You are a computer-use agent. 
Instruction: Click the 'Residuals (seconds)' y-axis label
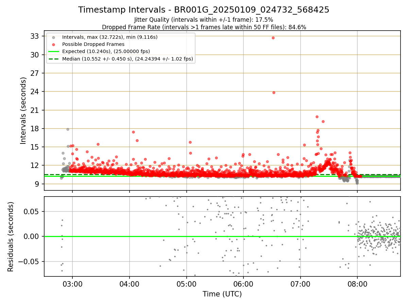click(11, 237)
